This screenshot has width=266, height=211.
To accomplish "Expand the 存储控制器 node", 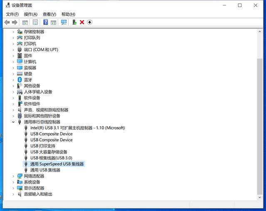I will (x=13, y=32).
